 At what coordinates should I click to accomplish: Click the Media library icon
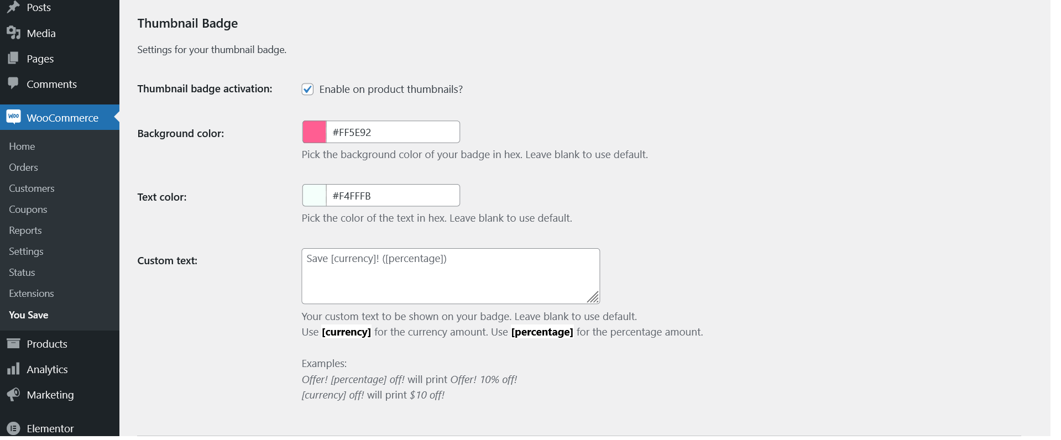pos(13,33)
